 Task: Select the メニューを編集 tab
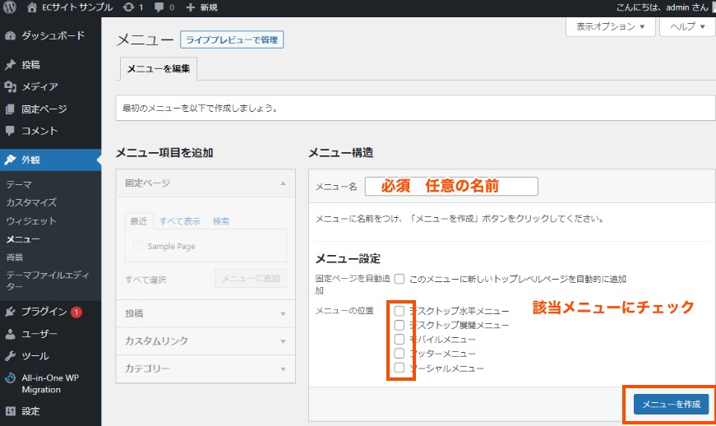point(158,69)
